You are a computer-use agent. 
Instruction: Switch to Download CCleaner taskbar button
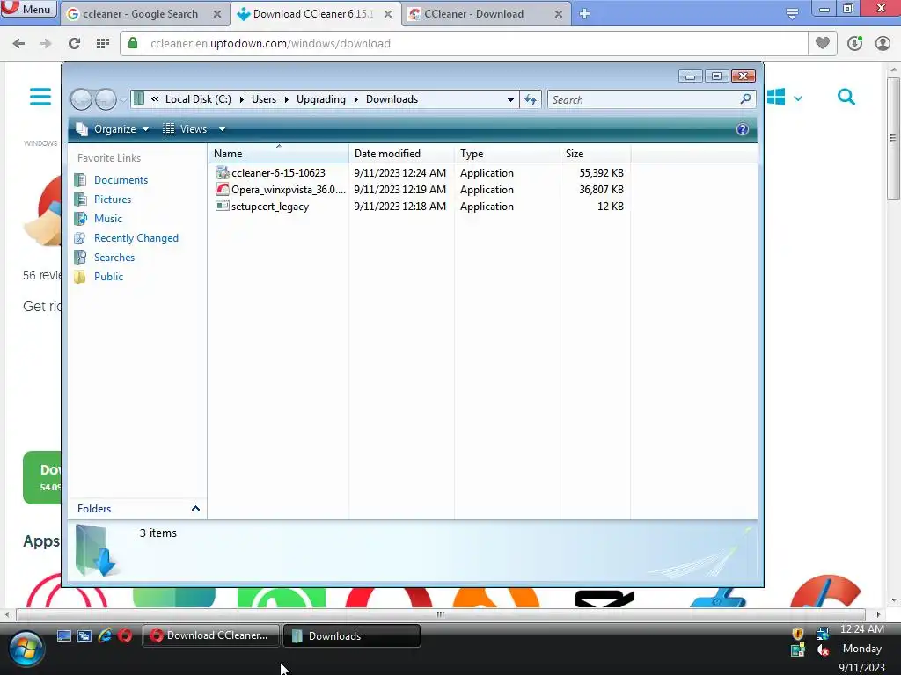(211, 635)
